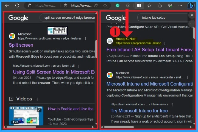This screenshot has height=132, width=198.
Task: Open the Videos section options menu
Action: point(37,99)
